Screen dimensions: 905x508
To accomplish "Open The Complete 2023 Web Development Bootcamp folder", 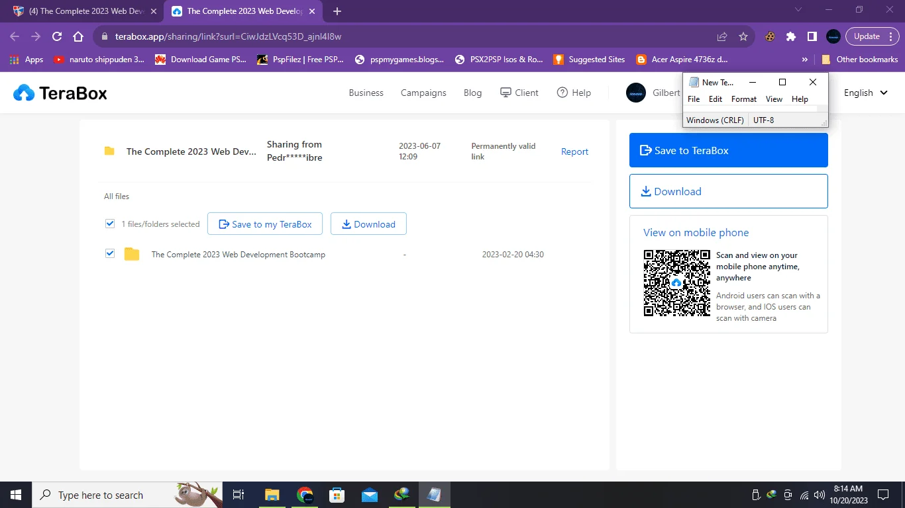I will [239, 254].
